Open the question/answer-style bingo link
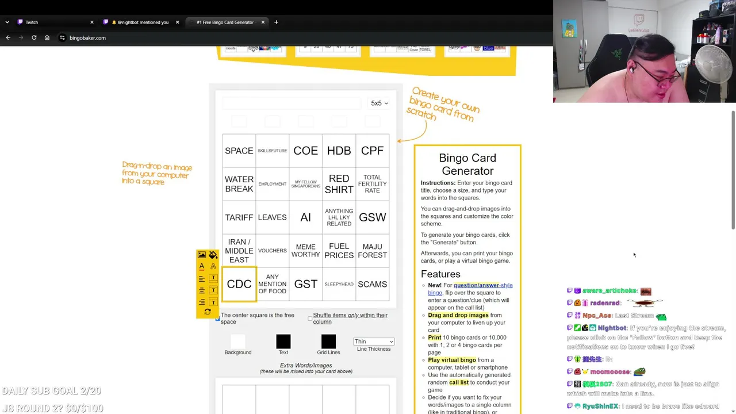736x414 pixels. (x=470, y=289)
